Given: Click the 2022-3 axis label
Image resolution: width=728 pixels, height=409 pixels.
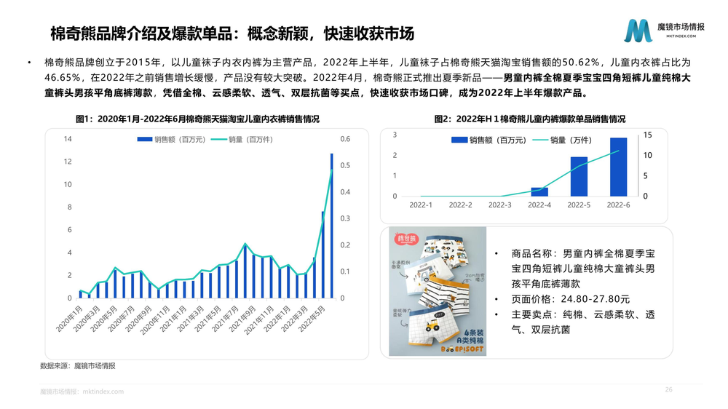Looking at the screenshot, I should click(x=499, y=204).
